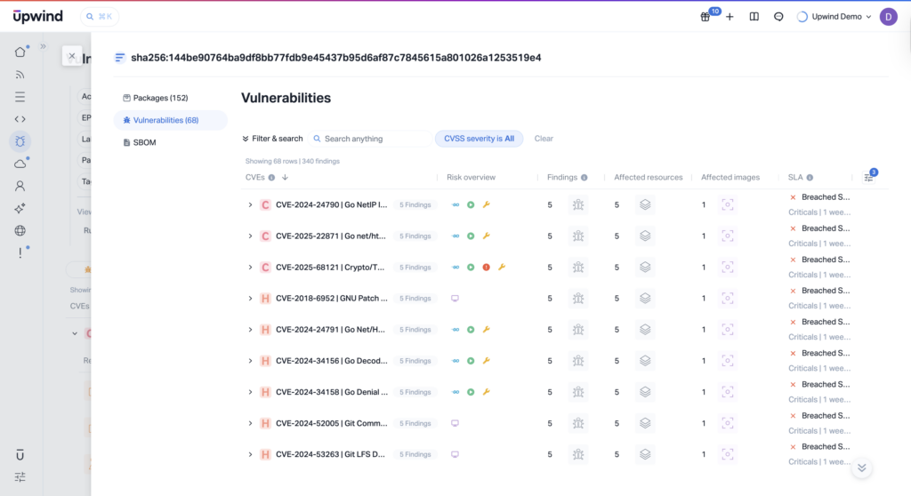This screenshot has height=496, width=911.
Task: Clear the applied filters
Action: point(544,139)
